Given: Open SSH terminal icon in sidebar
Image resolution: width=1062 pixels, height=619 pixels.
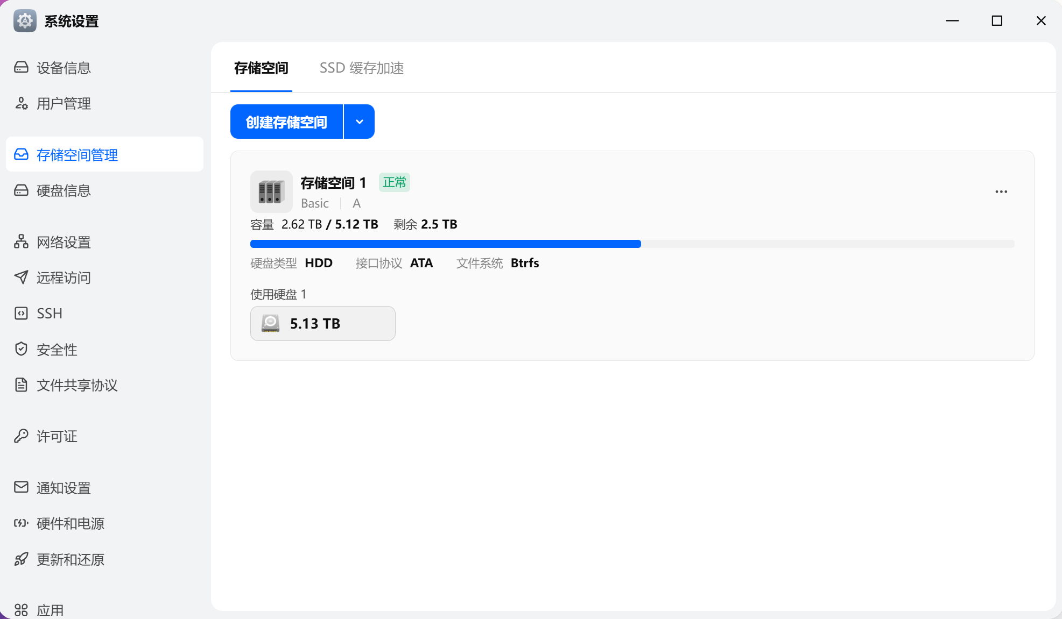Looking at the screenshot, I should point(21,313).
